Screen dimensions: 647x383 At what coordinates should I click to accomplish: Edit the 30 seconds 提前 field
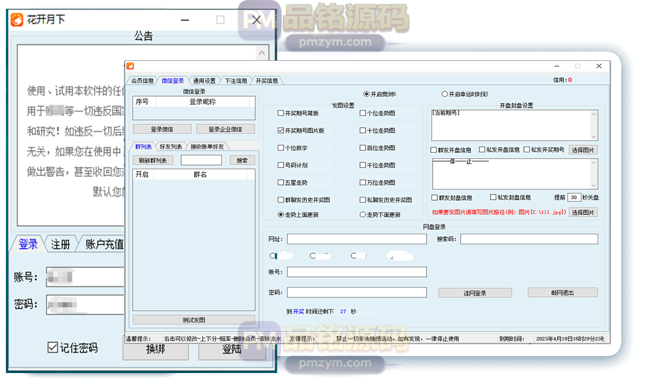[574, 197]
